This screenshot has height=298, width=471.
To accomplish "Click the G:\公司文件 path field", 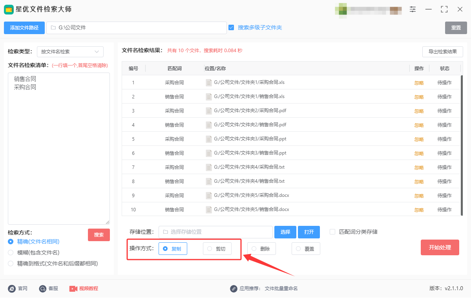I will (137, 28).
